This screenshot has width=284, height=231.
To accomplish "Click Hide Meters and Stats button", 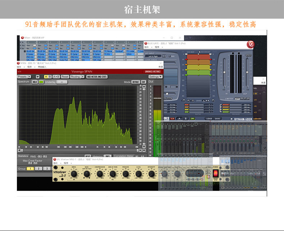I will (97, 77).
